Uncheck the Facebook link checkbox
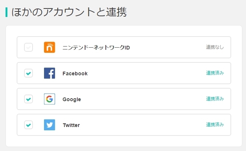The height and width of the screenshot is (151, 246). pyautogui.click(x=28, y=73)
